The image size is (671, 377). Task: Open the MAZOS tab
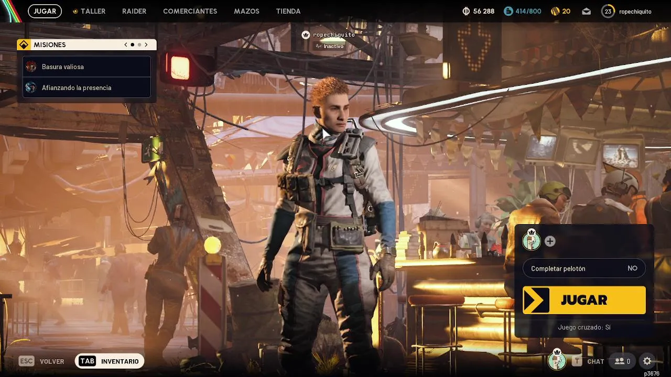(x=246, y=11)
